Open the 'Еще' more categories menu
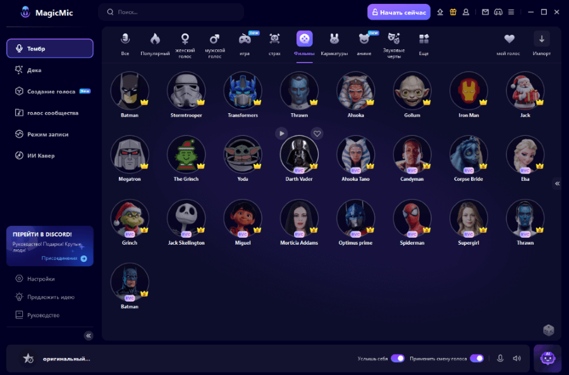 pyautogui.click(x=424, y=44)
